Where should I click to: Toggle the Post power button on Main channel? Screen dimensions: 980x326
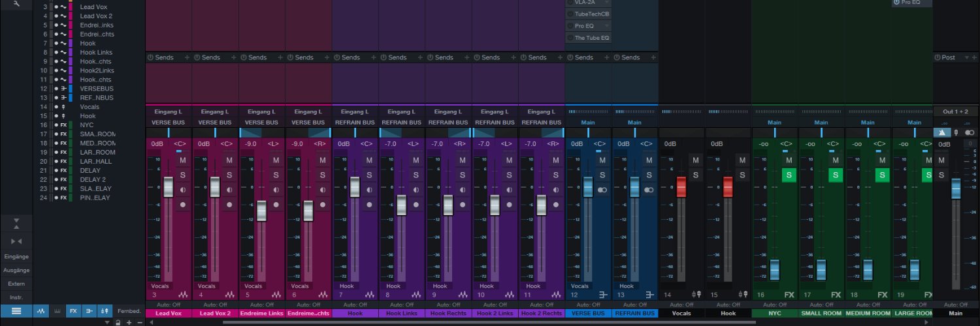click(x=937, y=57)
